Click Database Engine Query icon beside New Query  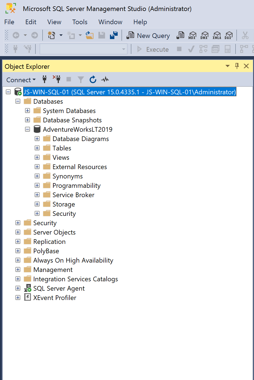click(x=180, y=35)
